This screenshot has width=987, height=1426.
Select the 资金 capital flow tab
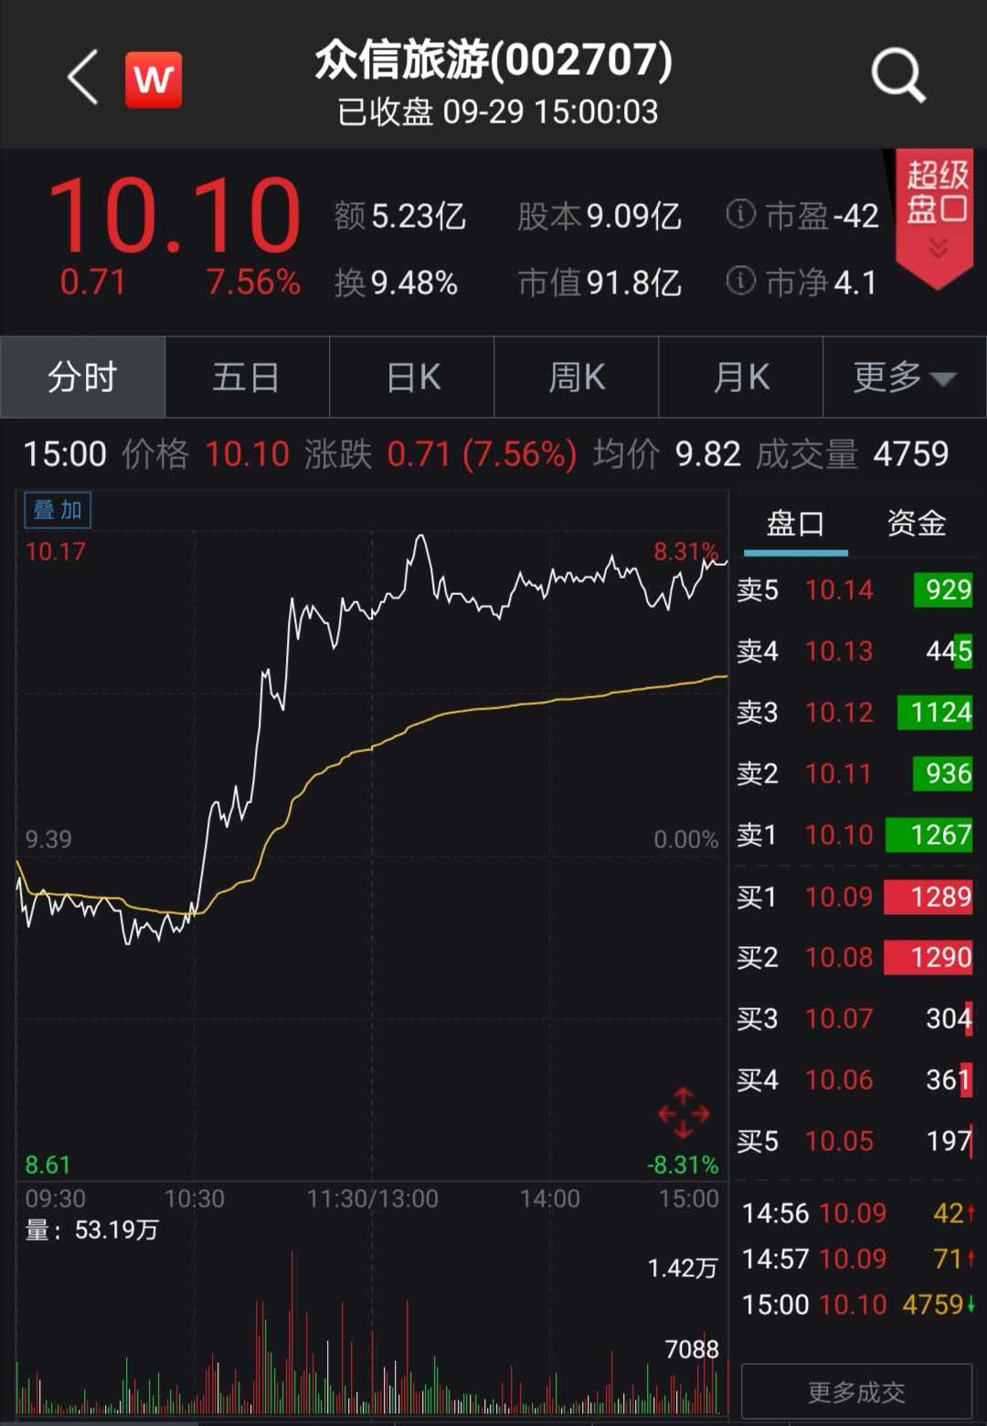(917, 524)
